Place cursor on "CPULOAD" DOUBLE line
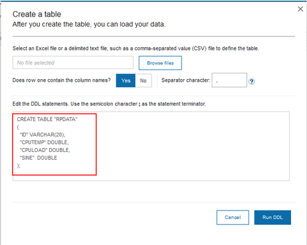This screenshot has width=307, height=245. click(x=45, y=150)
